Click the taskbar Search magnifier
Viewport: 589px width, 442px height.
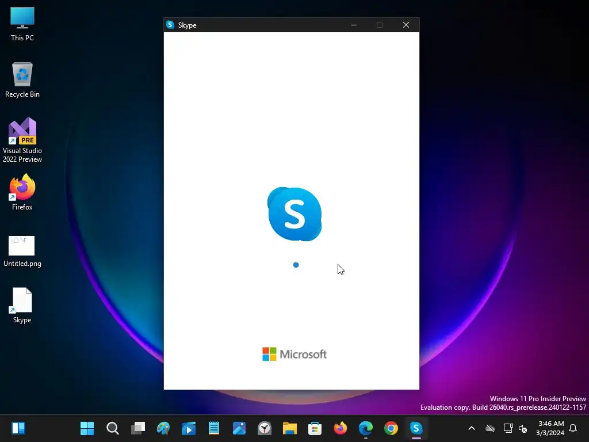(x=112, y=428)
